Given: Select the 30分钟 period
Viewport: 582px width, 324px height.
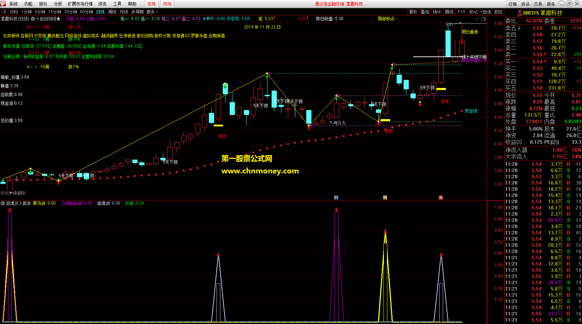Looking at the screenshot, I should (x=71, y=12).
